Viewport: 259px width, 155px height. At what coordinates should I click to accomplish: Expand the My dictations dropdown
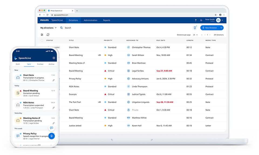48,28
